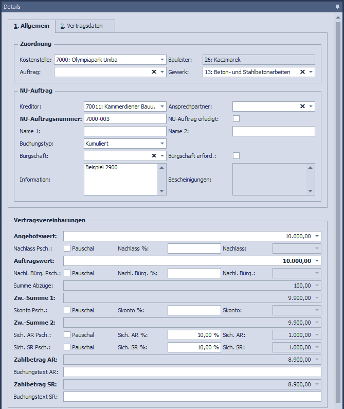This screenshot has height=409, width=344.
Task: Open Kostenstelle dropdown list
Action: tap(162, 60)
